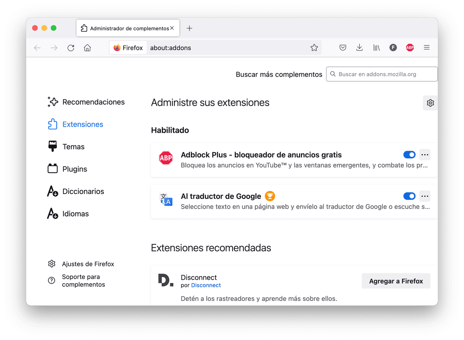464x340 pixels.
Task: Open a new tab
Action: pos(189,28)
